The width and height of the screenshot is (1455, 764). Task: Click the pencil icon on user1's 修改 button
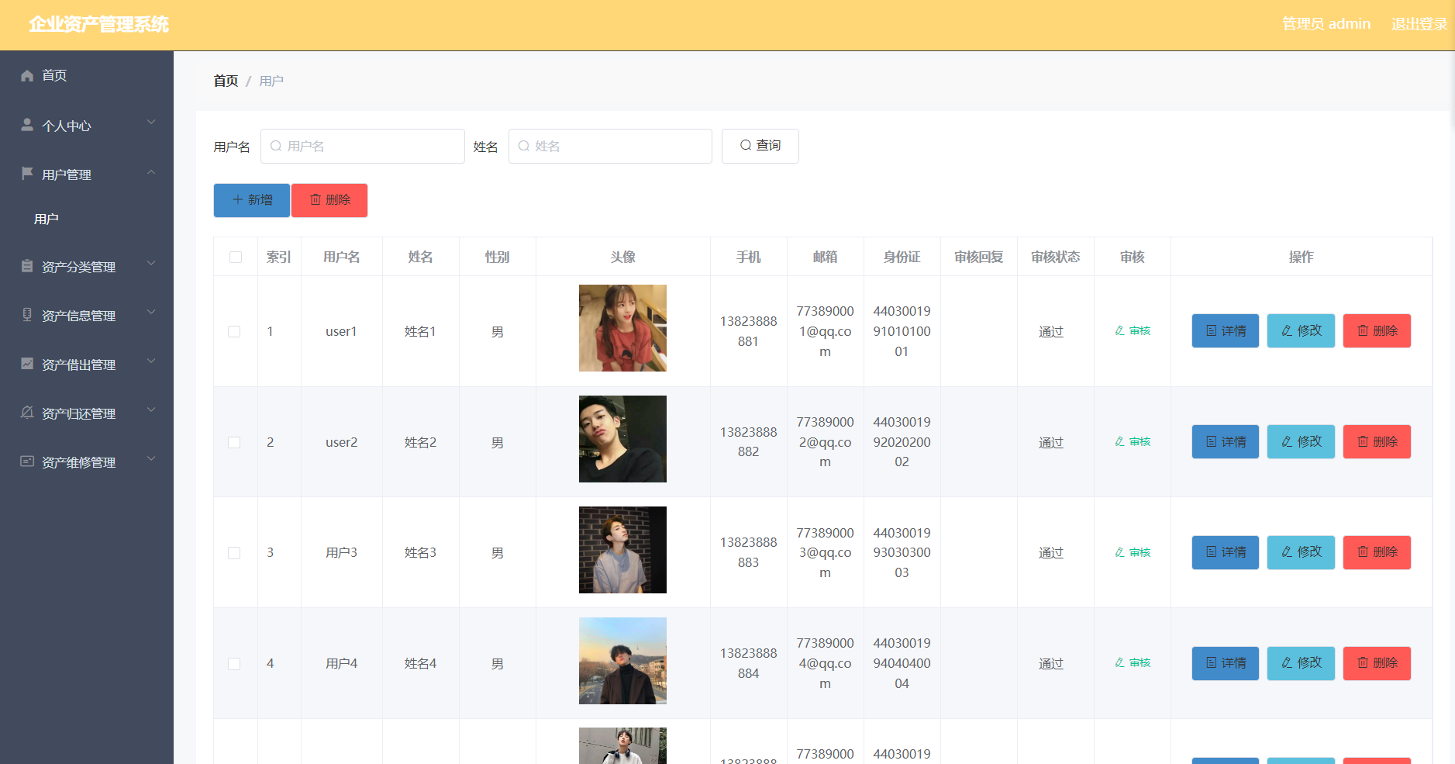[x=1287, y=330]
